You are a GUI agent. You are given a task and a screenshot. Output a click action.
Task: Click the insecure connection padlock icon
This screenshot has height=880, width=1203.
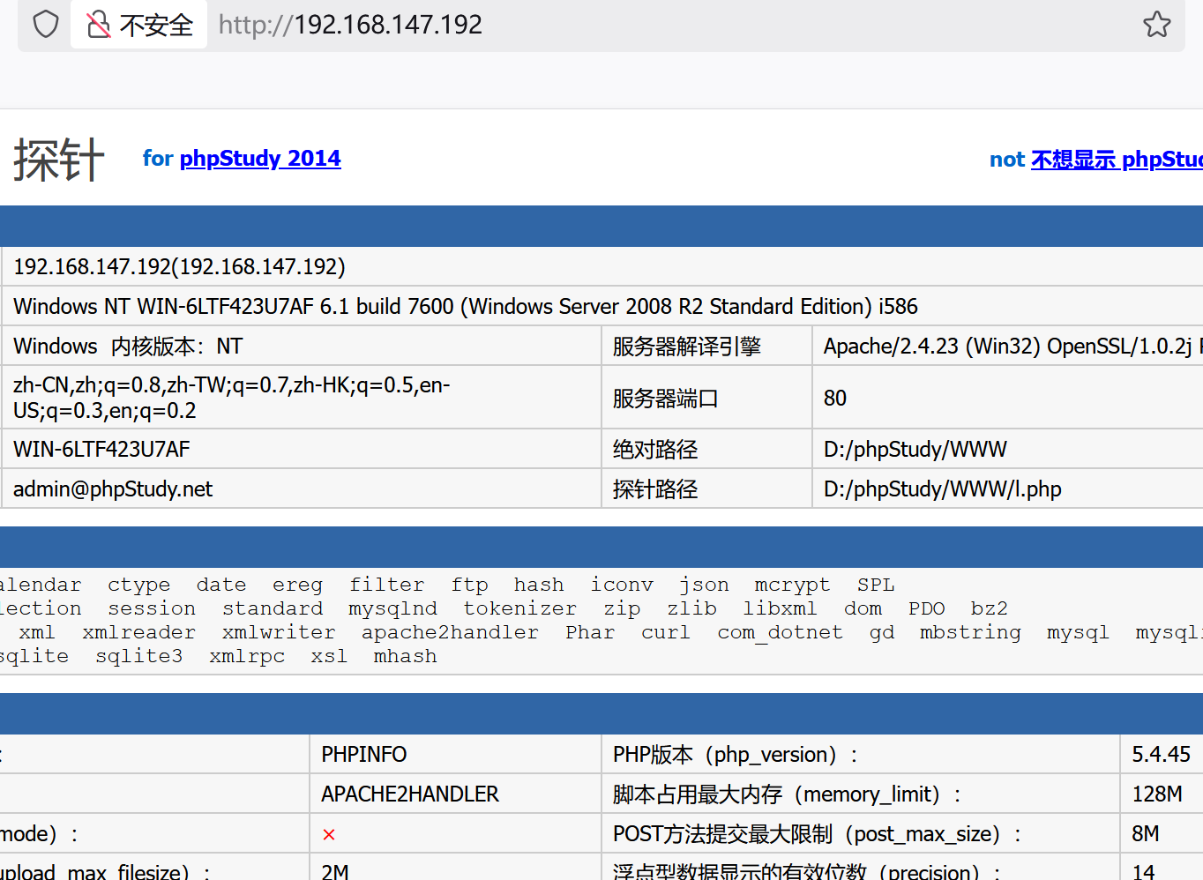tap(98, 25)
